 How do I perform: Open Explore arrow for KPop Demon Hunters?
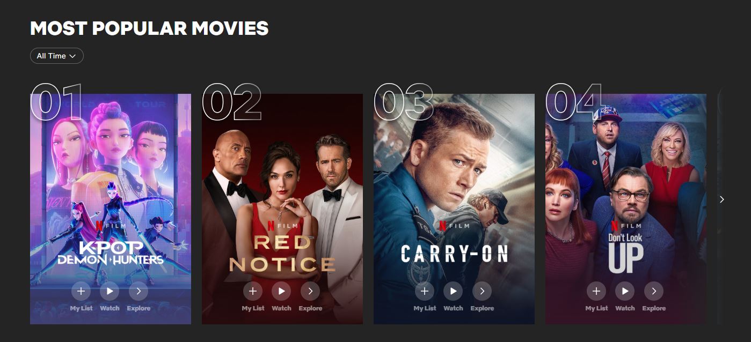[x=138, y=291]
